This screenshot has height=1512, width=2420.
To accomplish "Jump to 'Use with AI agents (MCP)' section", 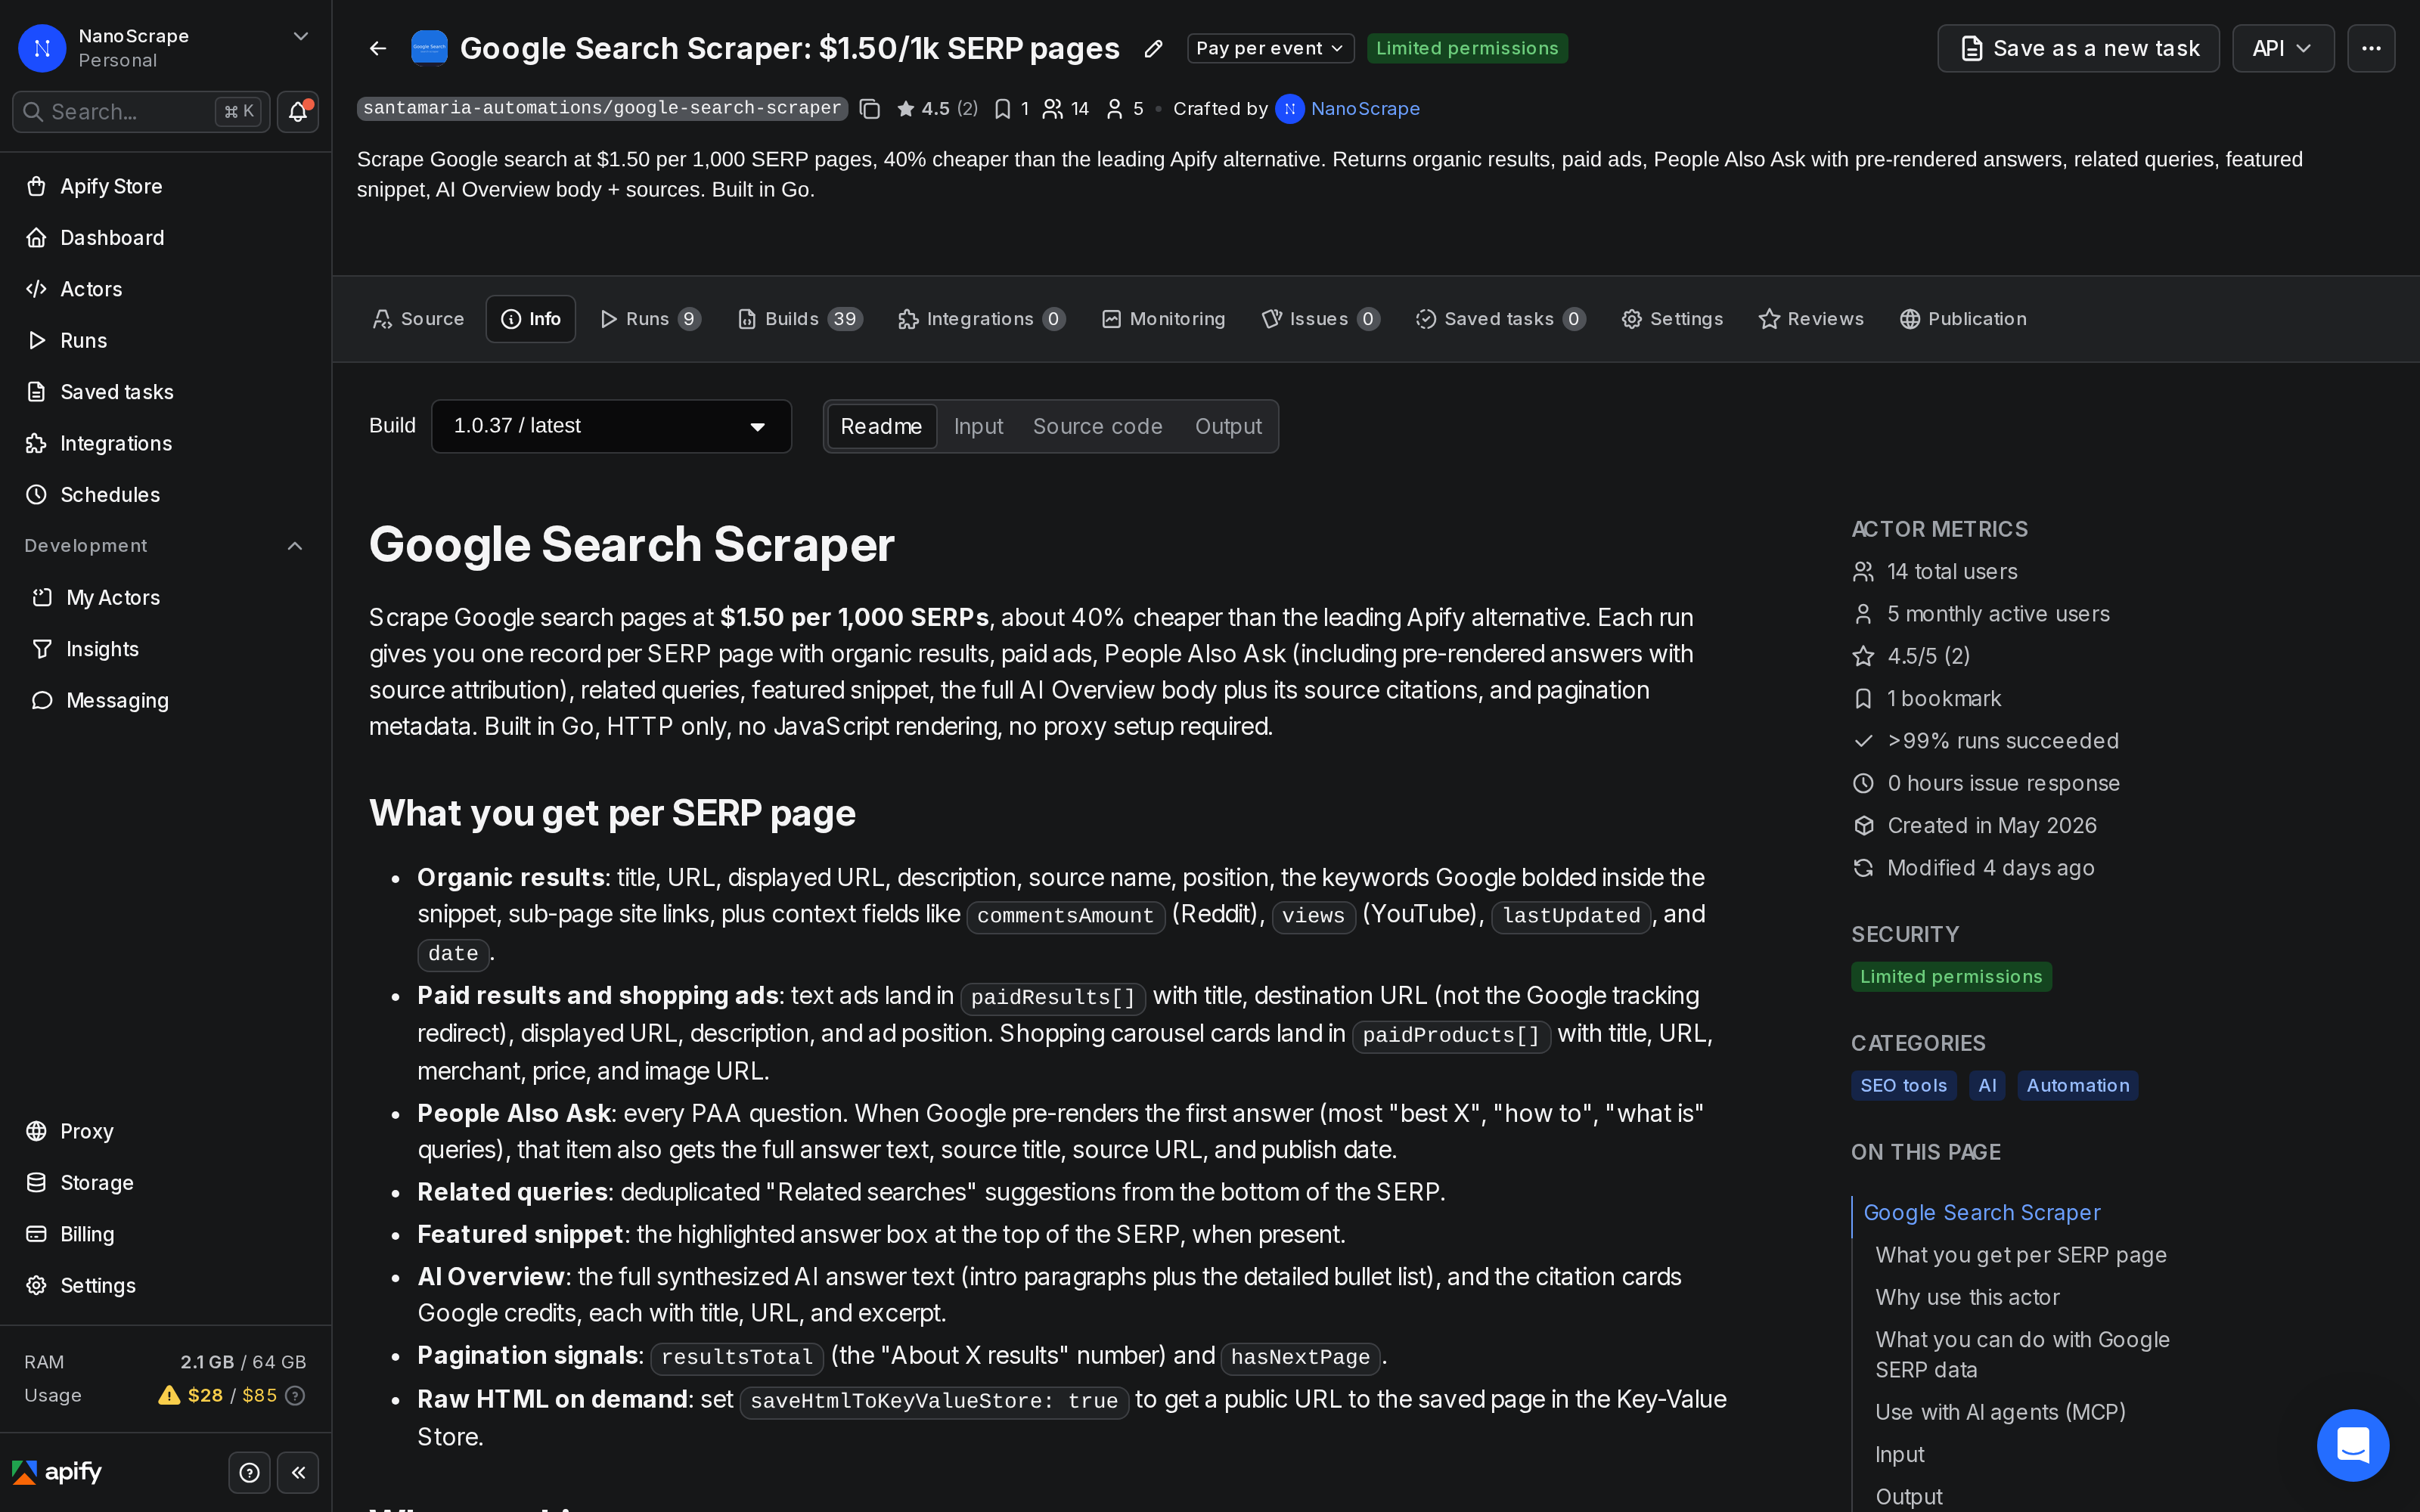I will click(2000, 1412).
